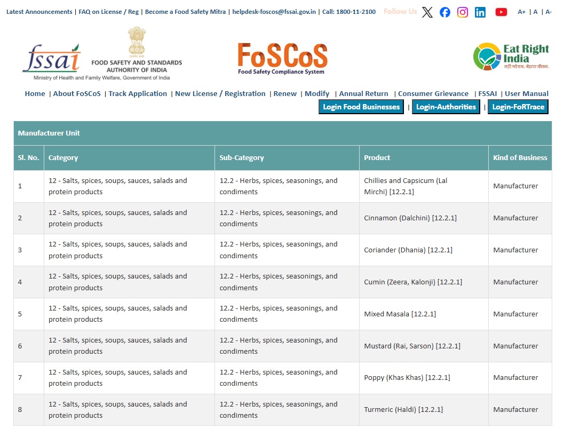This screenshot has height=437, width=564.
Task: Open the Annual Return menu item
Action: point(363,94)
